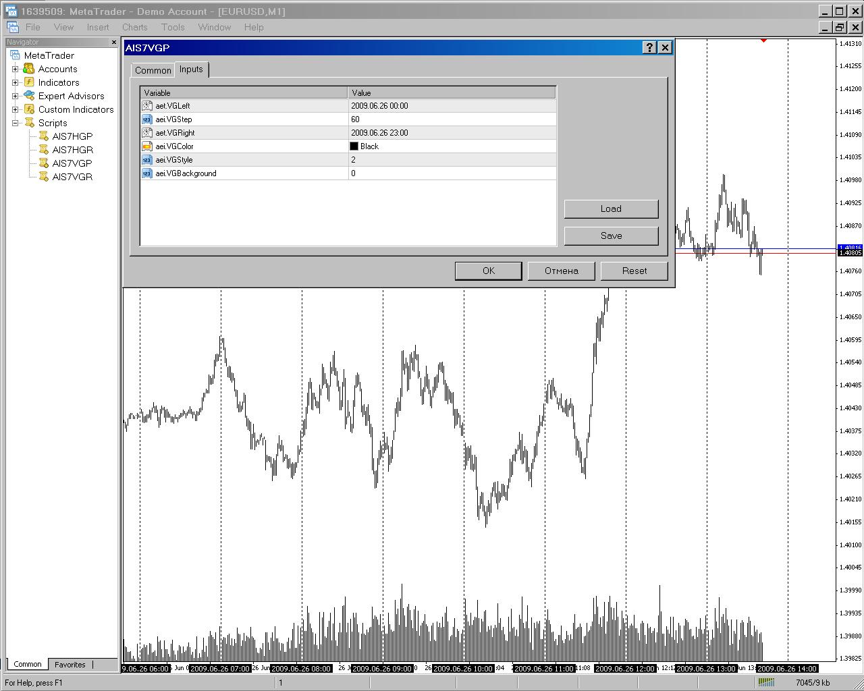Click the aei.VGStep integer variable icon
Viewport: 864px width, 691px height.
tap(147, 119)
